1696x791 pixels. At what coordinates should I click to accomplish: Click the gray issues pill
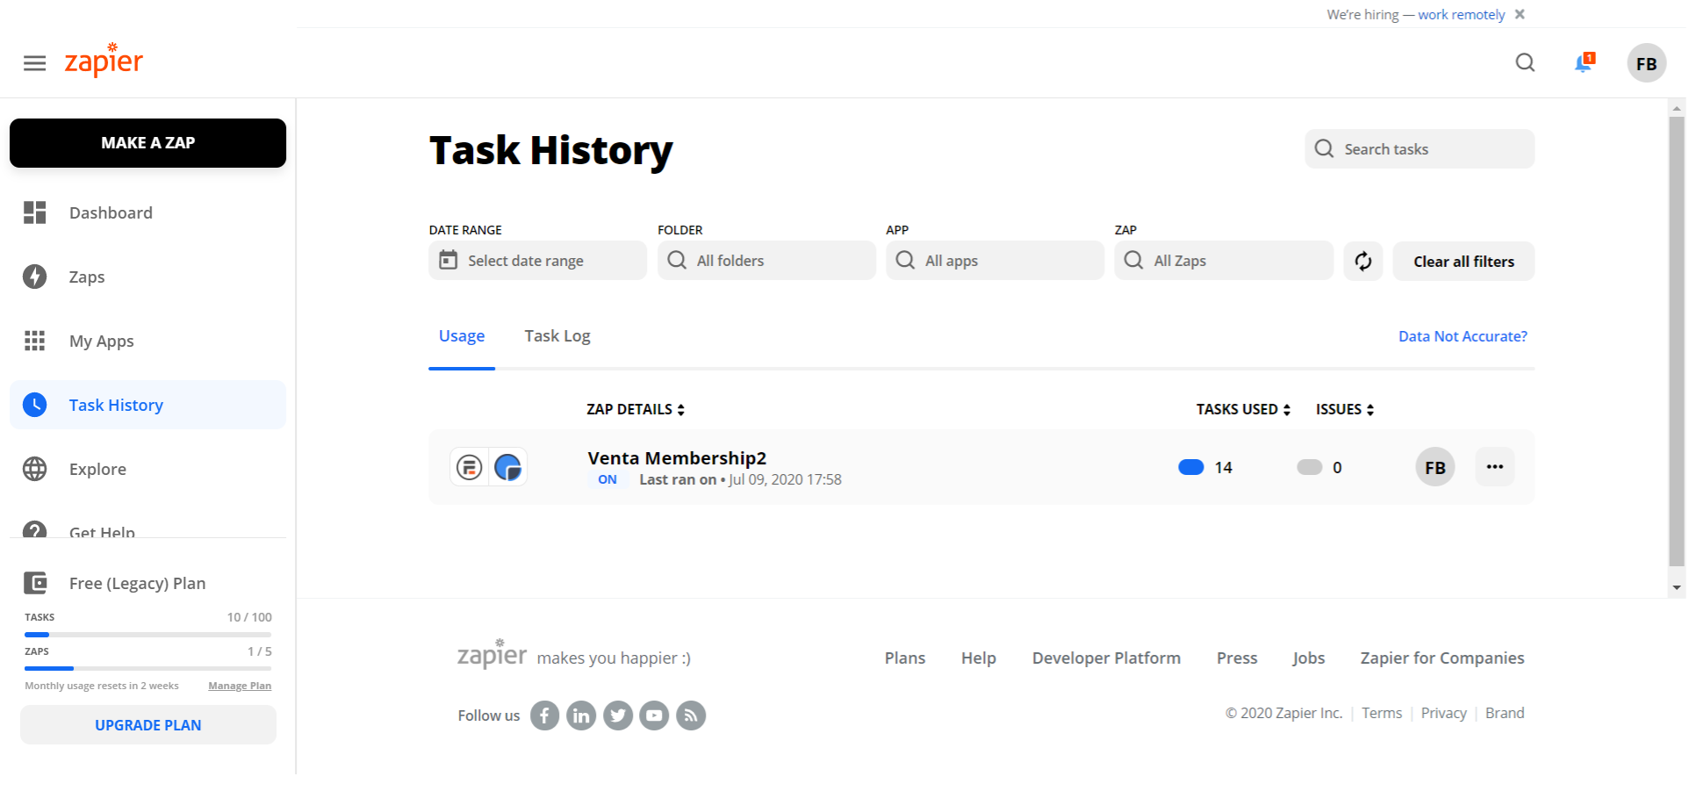pyautogui.click(x=1309, y=467)
